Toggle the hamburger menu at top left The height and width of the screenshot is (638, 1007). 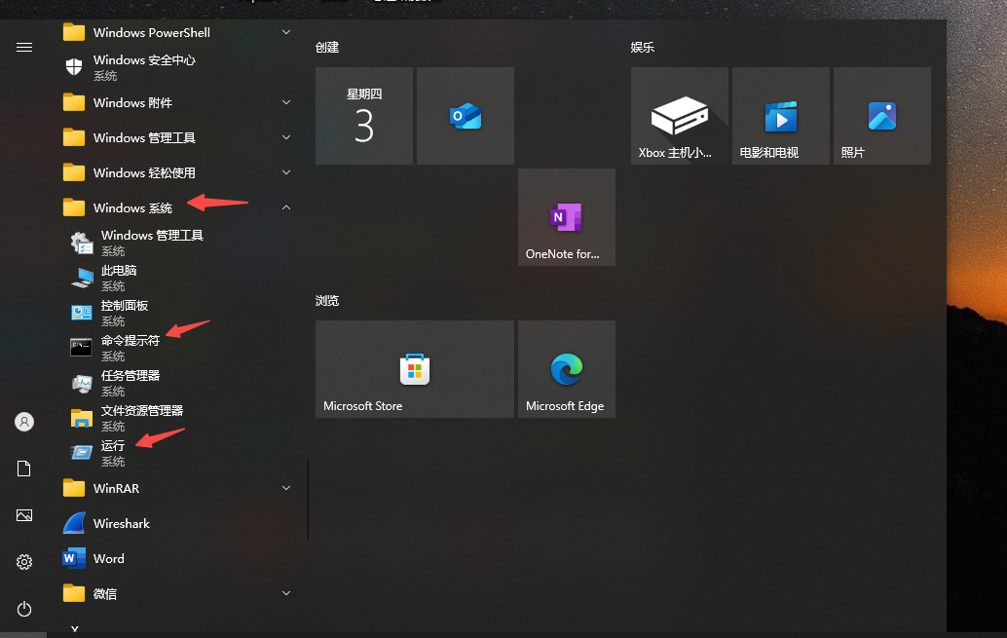[24, 47]
